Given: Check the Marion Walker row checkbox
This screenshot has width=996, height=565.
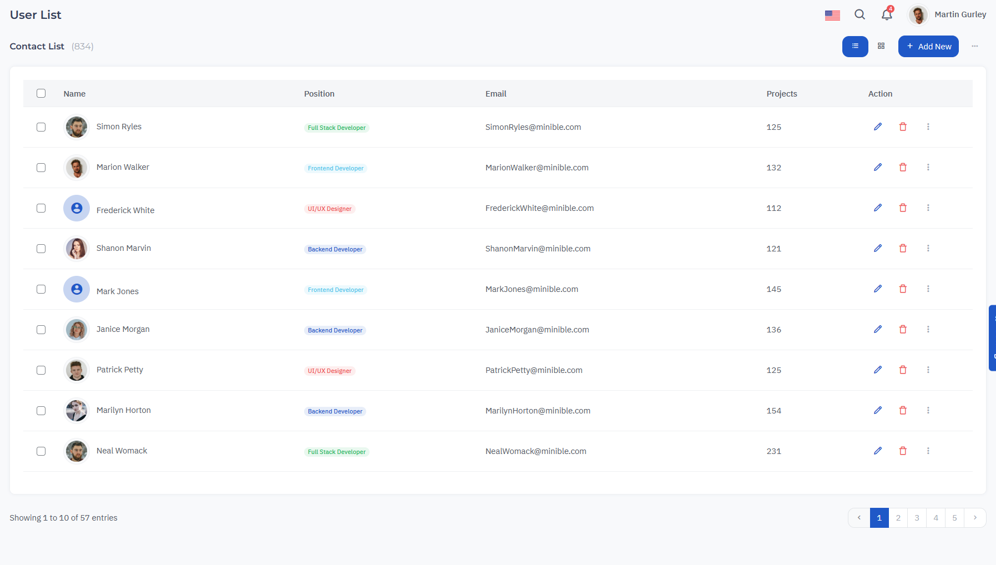Looking at the screenshot, I should (41, 168).
